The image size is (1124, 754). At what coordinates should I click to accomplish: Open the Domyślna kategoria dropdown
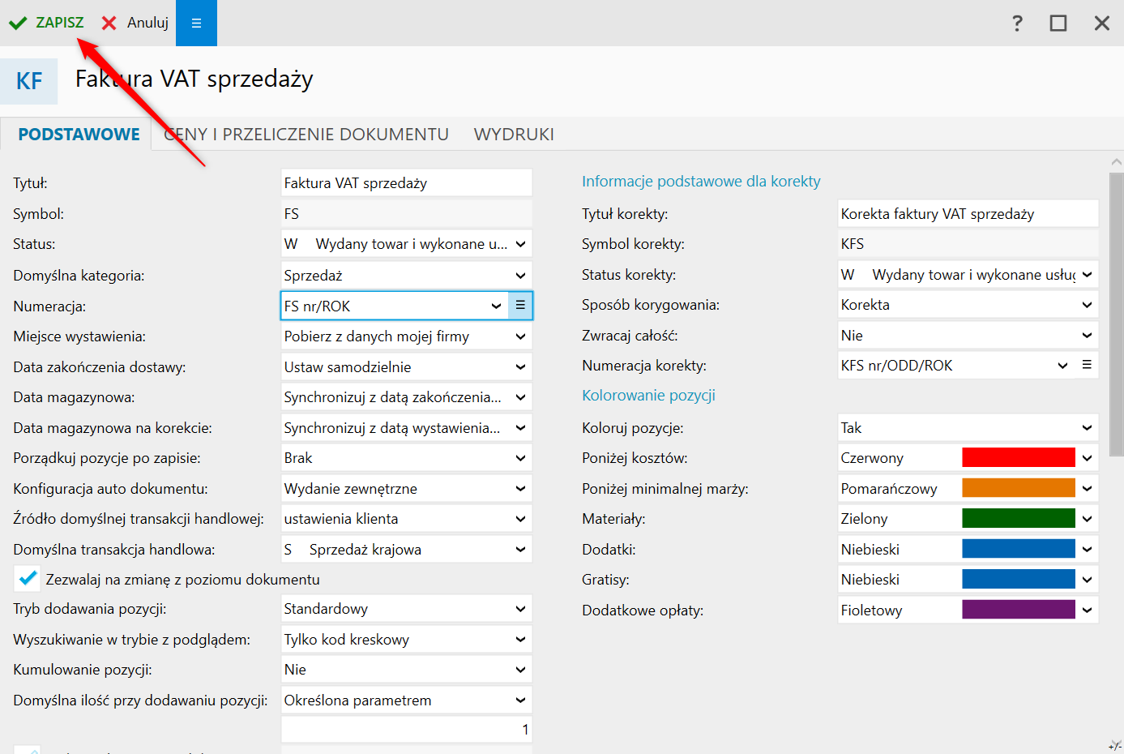520,276
